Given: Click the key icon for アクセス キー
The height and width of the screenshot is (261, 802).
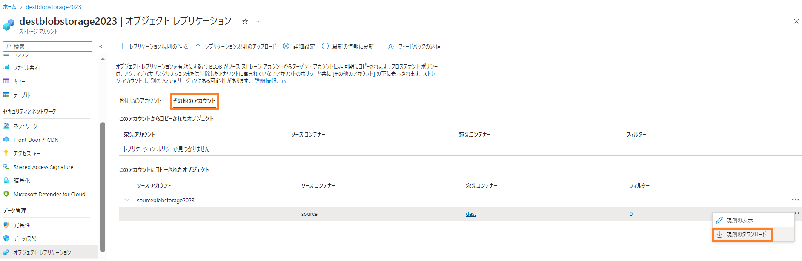Looking at the screenshot, I should (x=6, y=153).
